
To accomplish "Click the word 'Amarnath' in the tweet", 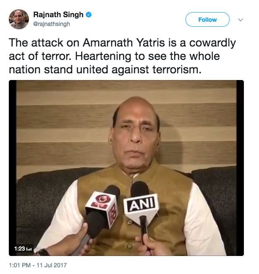I will pyautogui.click(x=108, y=43).
